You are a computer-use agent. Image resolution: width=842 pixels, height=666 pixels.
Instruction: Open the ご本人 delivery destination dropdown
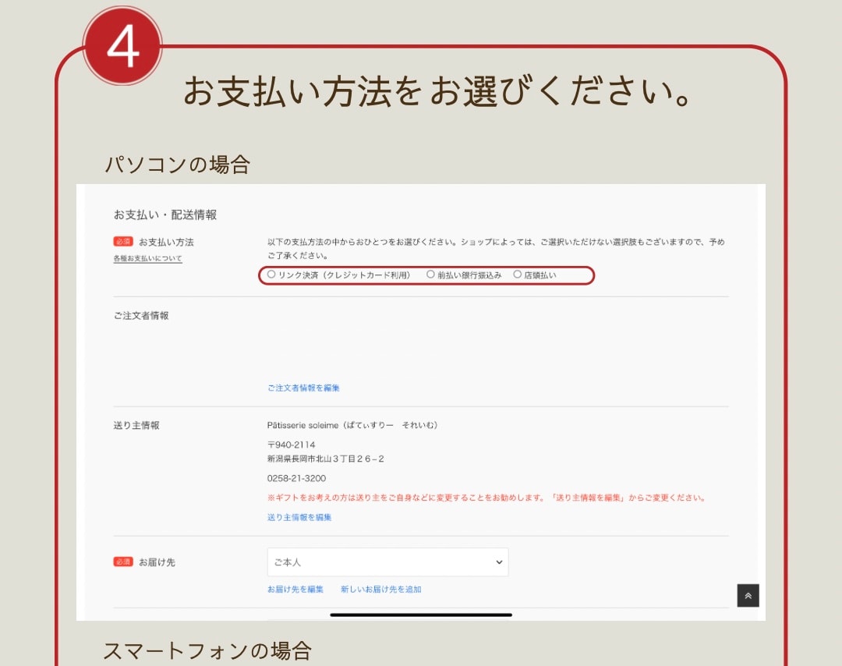387,562
